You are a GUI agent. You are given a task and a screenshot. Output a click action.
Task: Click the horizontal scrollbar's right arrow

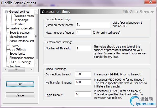[x=31, y=69]
